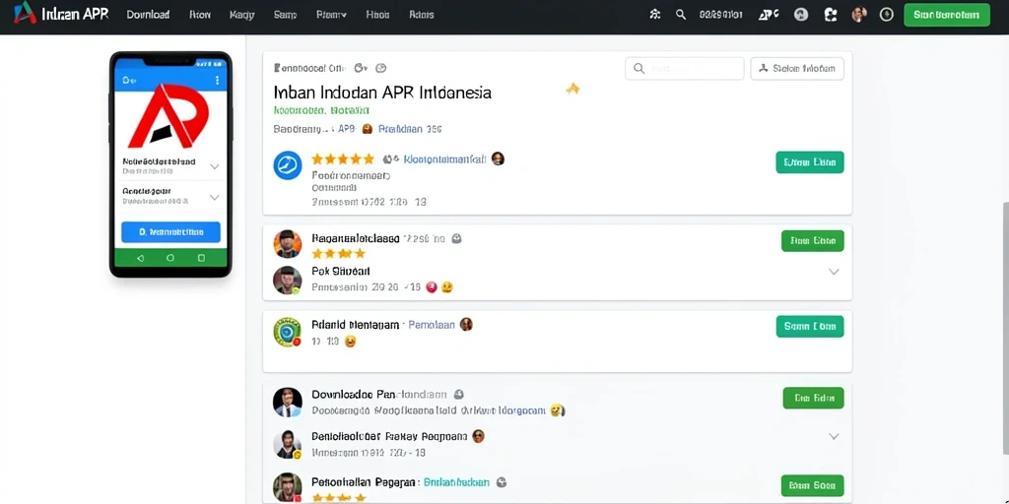Click the yellow smiley under 'Pok Siibeail'

click(446, 287)
